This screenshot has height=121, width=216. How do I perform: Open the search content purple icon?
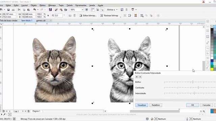(x=50, y=10)
